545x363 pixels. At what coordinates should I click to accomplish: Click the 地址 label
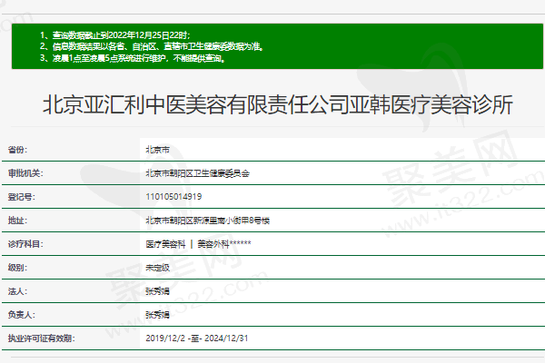17,221
